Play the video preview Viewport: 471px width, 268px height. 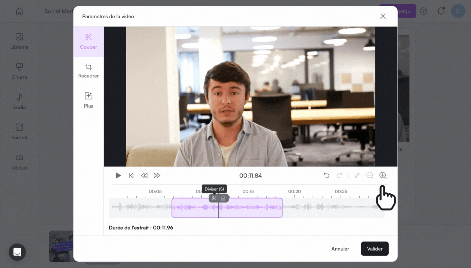118,176
